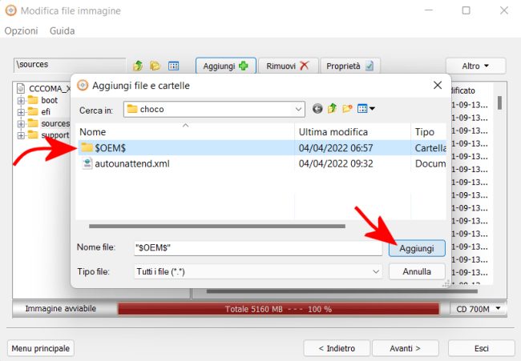Click the file list horizontal scrollbar in dialog
The width and height of the screenshot is (521, 361).
[x=217, y=227]
